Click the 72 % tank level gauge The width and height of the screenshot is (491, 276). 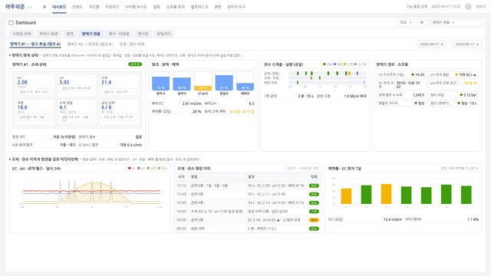coord(160,81)
